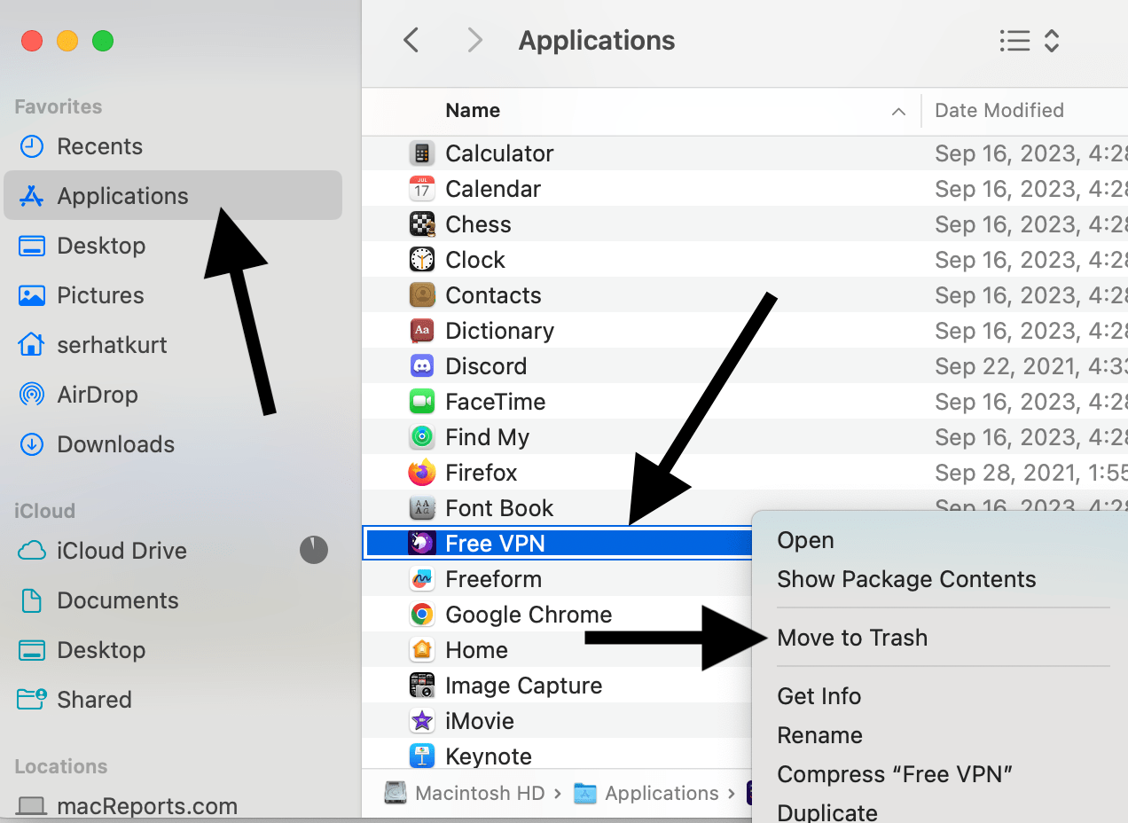Image resolution: width=1128 pixels, height=823 pixels.
Task: Select the Clock app icon
Action: [422, 260]
